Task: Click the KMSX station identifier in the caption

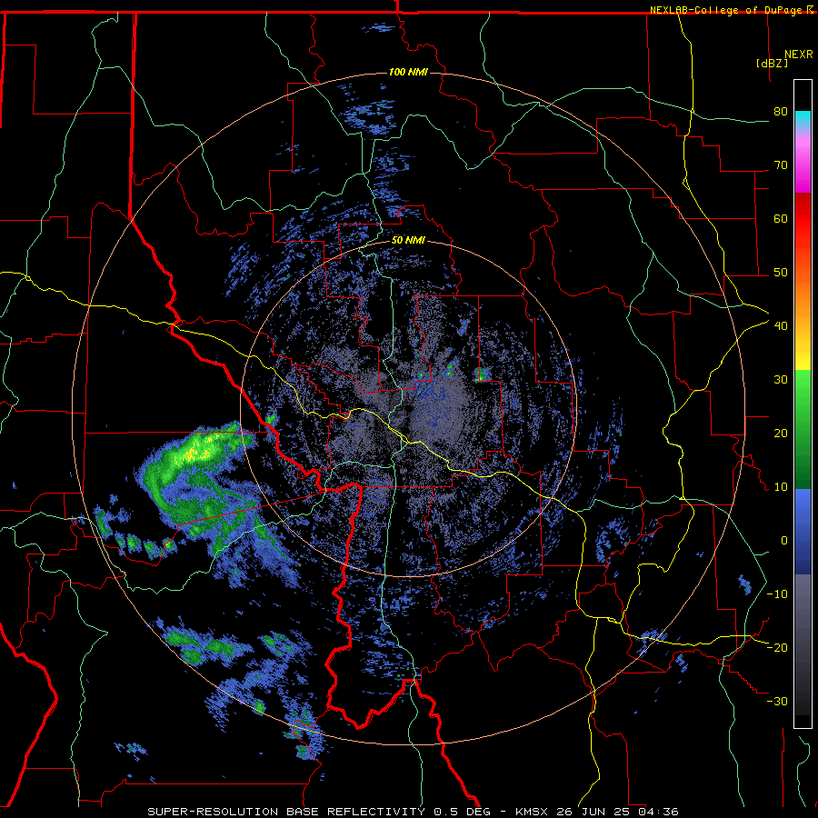Action: click(533, 812)
